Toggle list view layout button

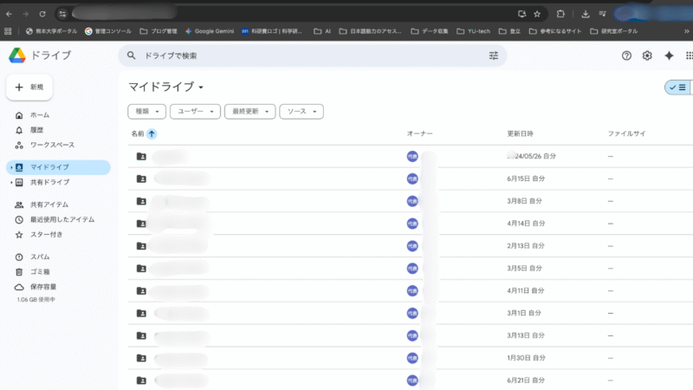(x=677, y=88)
